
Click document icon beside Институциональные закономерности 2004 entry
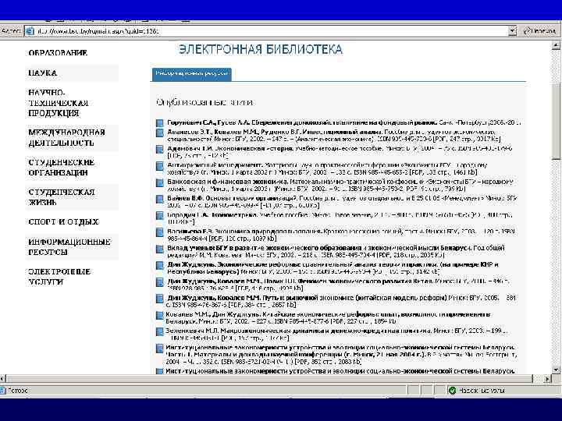click(x=160, y=348)
